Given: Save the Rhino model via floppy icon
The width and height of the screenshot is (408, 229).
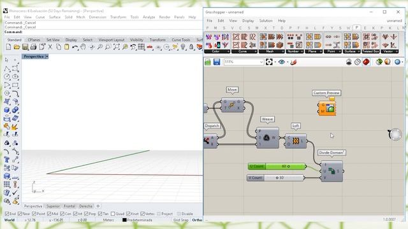Looking at the screenshot, I should (x=25, y=47).
